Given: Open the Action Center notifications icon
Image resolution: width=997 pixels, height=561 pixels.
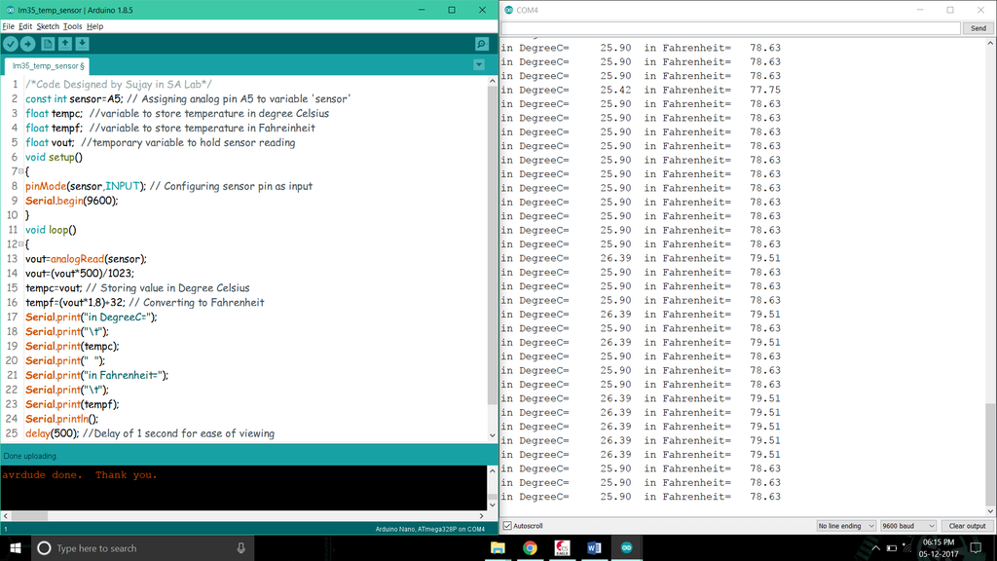Looking at the screenshot, I should [x=976, y=547].
